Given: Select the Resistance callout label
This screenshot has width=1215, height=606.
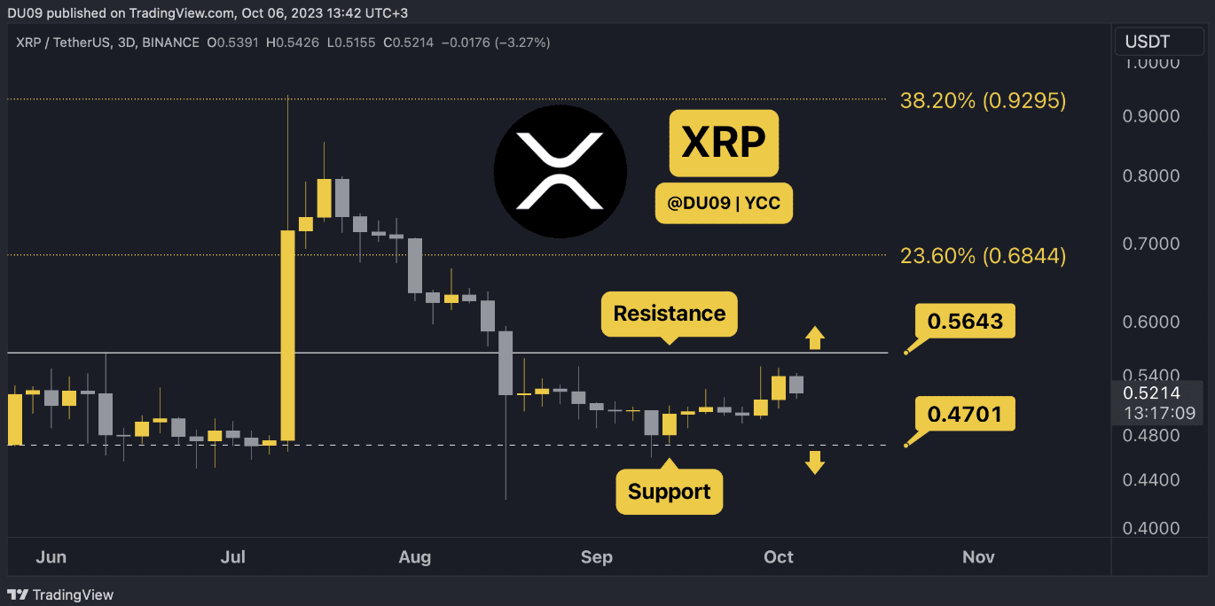Looking at the screenshot, I should pyautogui.click(x=669, y=314).
